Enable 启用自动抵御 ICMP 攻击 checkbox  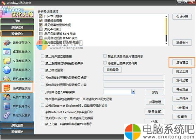point(41,38)
